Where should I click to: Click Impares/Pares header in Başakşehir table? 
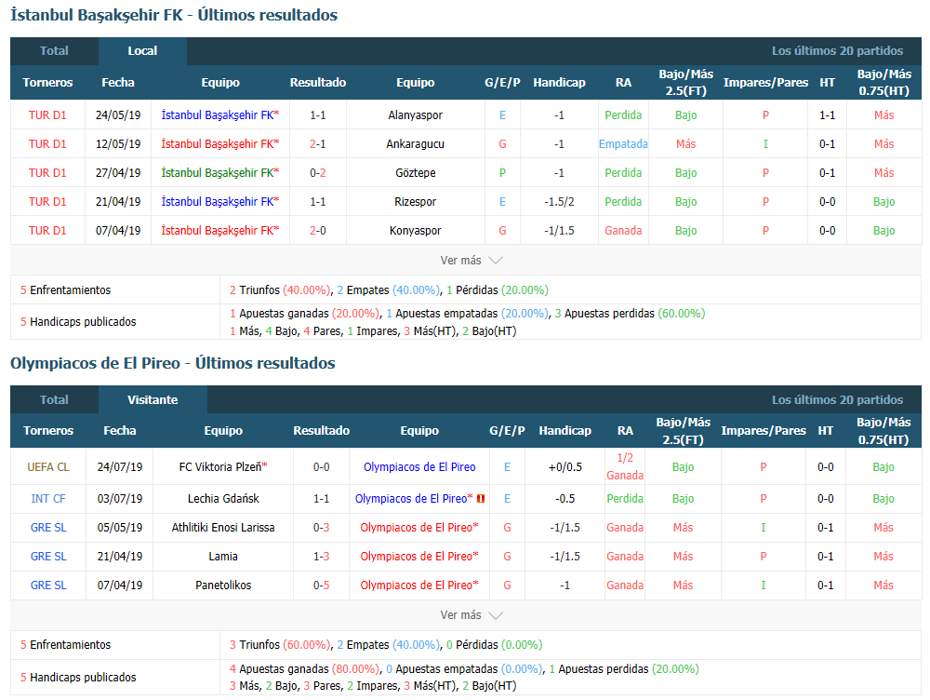tap(765, 83)
